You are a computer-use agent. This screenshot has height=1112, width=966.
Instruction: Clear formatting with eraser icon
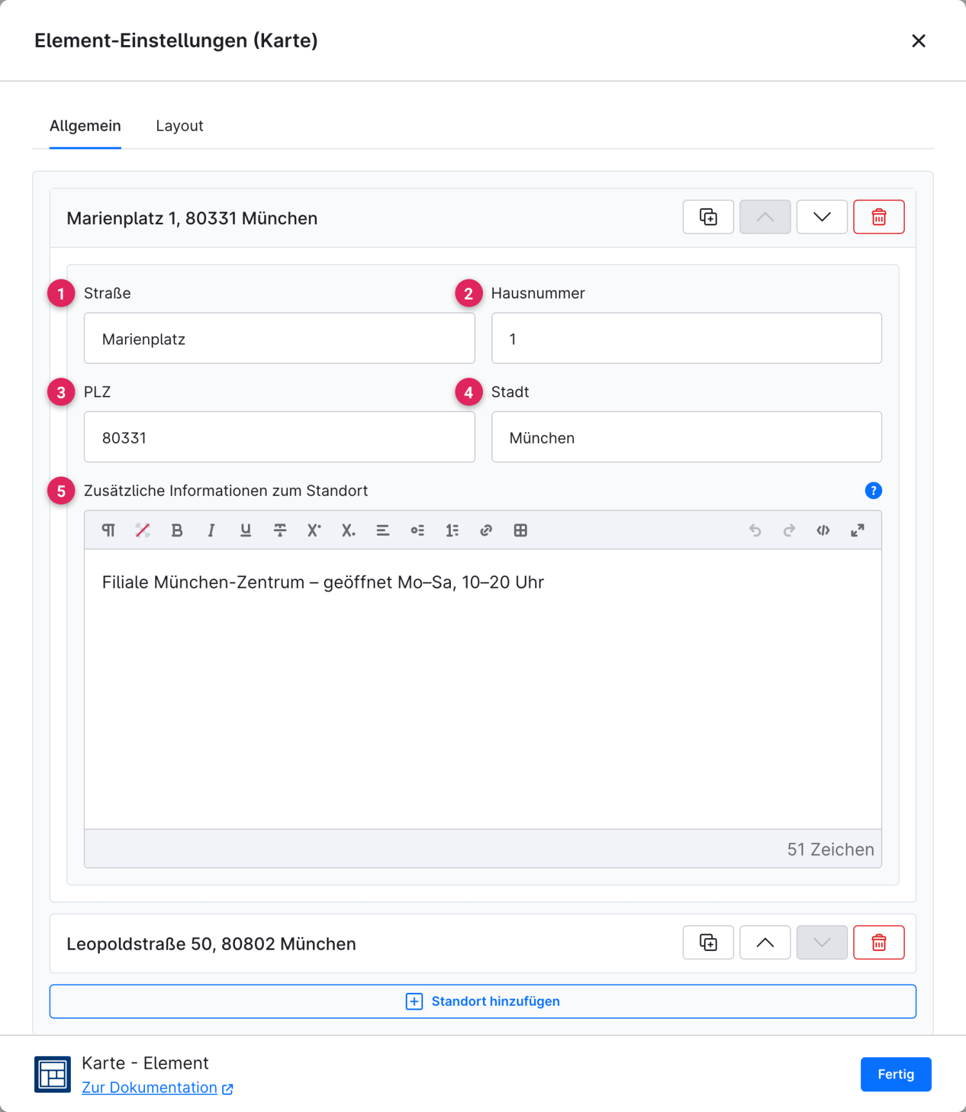pyautogui.click(x=142, y=530)
